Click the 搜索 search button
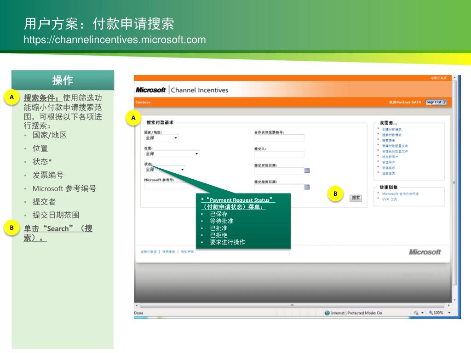The width and height of the screenshot is (471, 353). point(356,198)
